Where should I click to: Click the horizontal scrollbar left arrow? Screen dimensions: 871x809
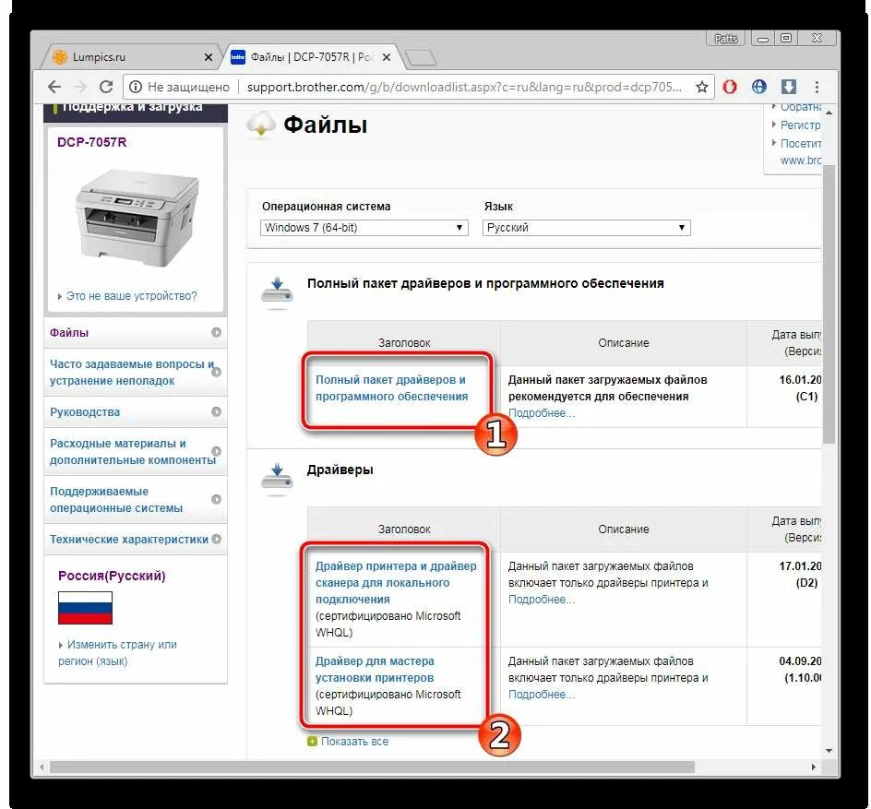click(42, 767)
